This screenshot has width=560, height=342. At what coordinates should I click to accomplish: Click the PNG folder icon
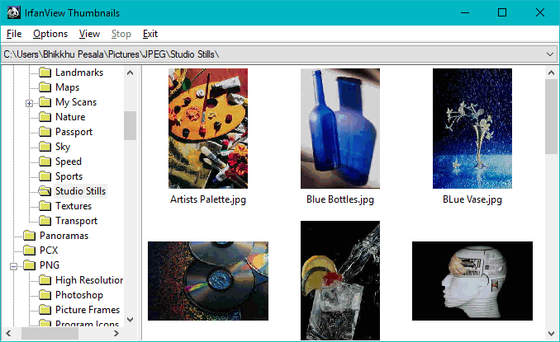29,265
